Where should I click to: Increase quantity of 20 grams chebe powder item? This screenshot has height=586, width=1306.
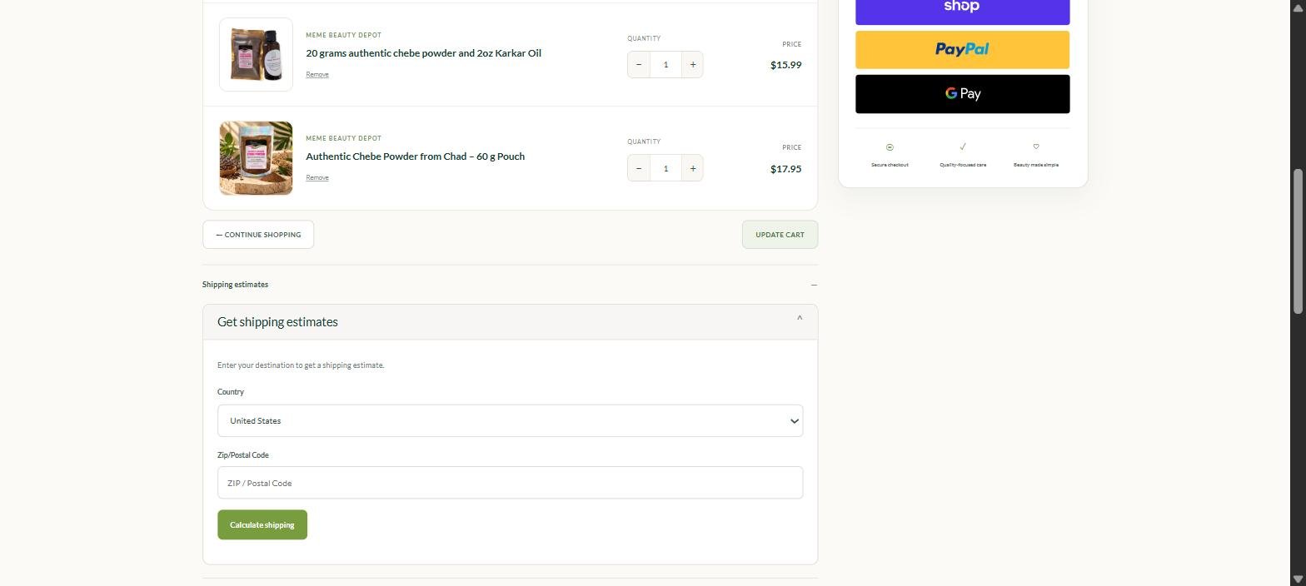tap(692, 65)
